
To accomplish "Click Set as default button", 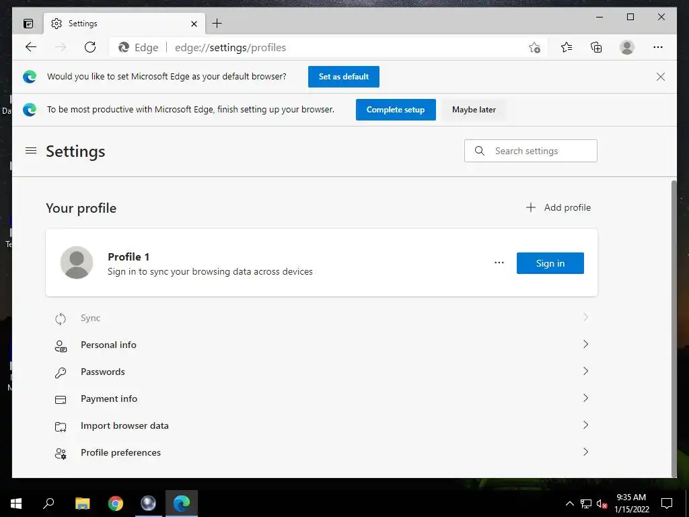I will tap(344, 77).
